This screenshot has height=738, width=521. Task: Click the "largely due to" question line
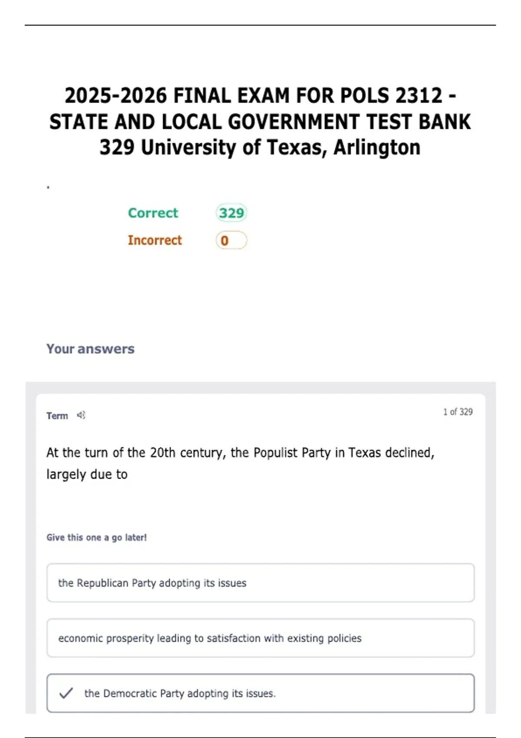87,474
